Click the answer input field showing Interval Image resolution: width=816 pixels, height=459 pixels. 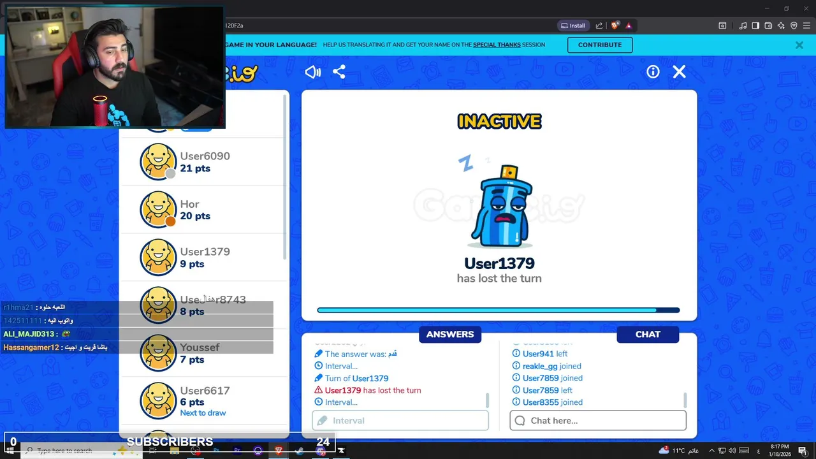pos(400,421)
